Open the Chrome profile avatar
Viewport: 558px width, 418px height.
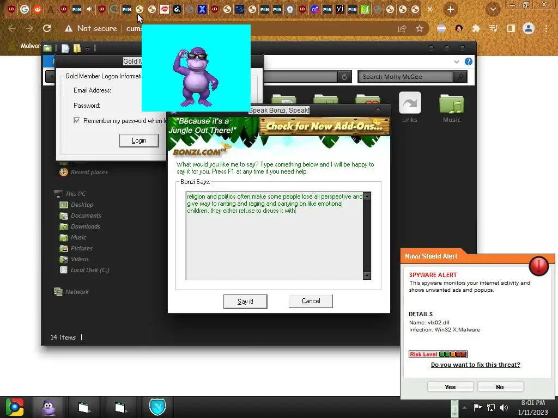click(x=529, y=28)
